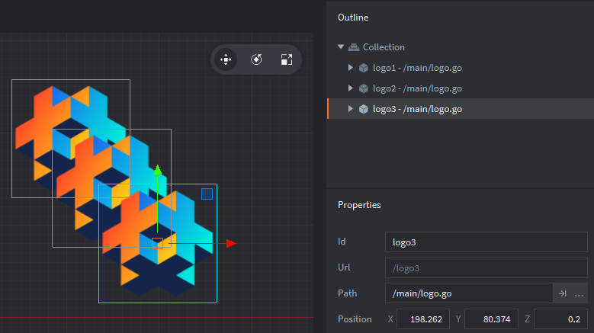
Task: Click the blue square plane handle on the gizmo
Action: tap(207, 194)
